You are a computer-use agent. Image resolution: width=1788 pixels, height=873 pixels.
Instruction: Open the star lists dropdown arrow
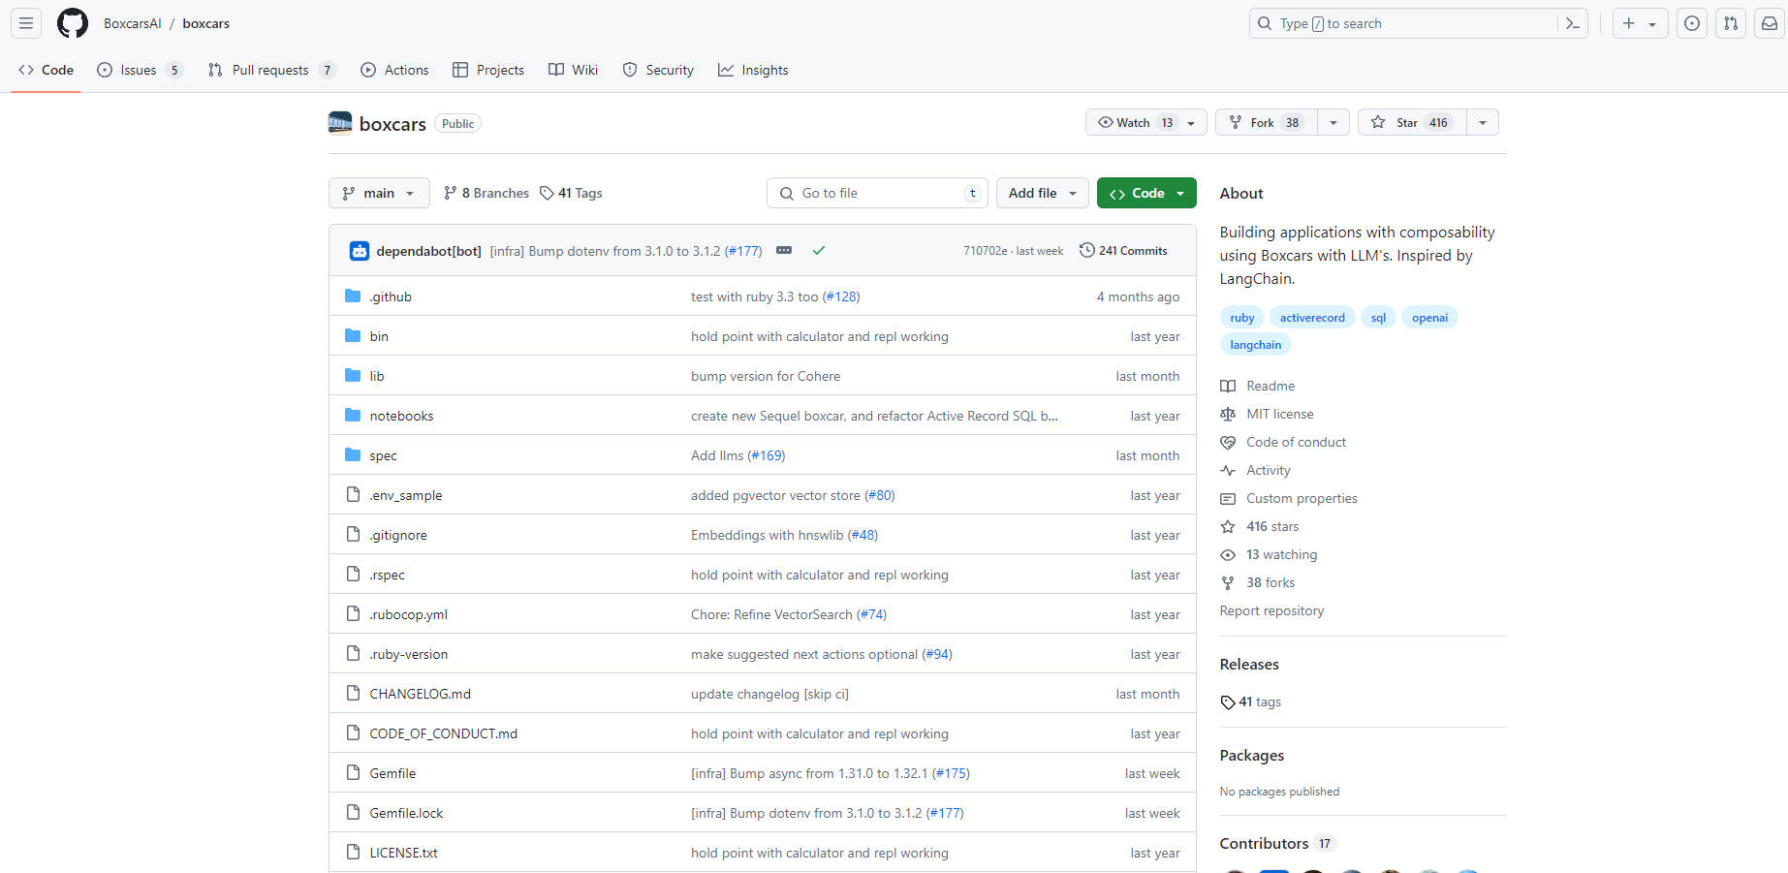1483,122
